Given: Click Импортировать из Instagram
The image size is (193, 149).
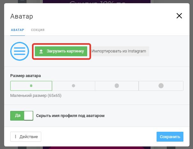Looking at the screenshot, I should coord(119,51).
